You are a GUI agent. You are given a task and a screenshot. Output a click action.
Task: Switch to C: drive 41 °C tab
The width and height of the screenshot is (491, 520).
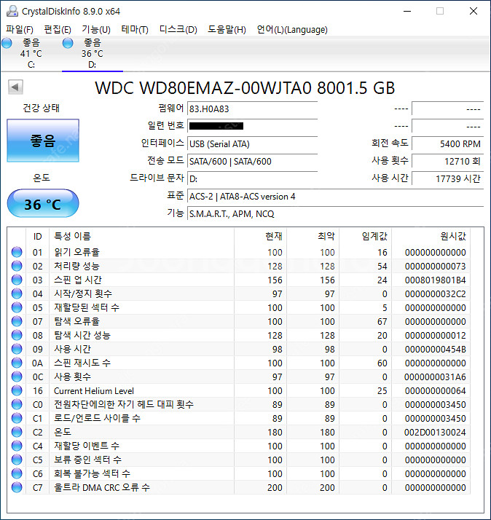pyautogui.click(x=31, y=54)
